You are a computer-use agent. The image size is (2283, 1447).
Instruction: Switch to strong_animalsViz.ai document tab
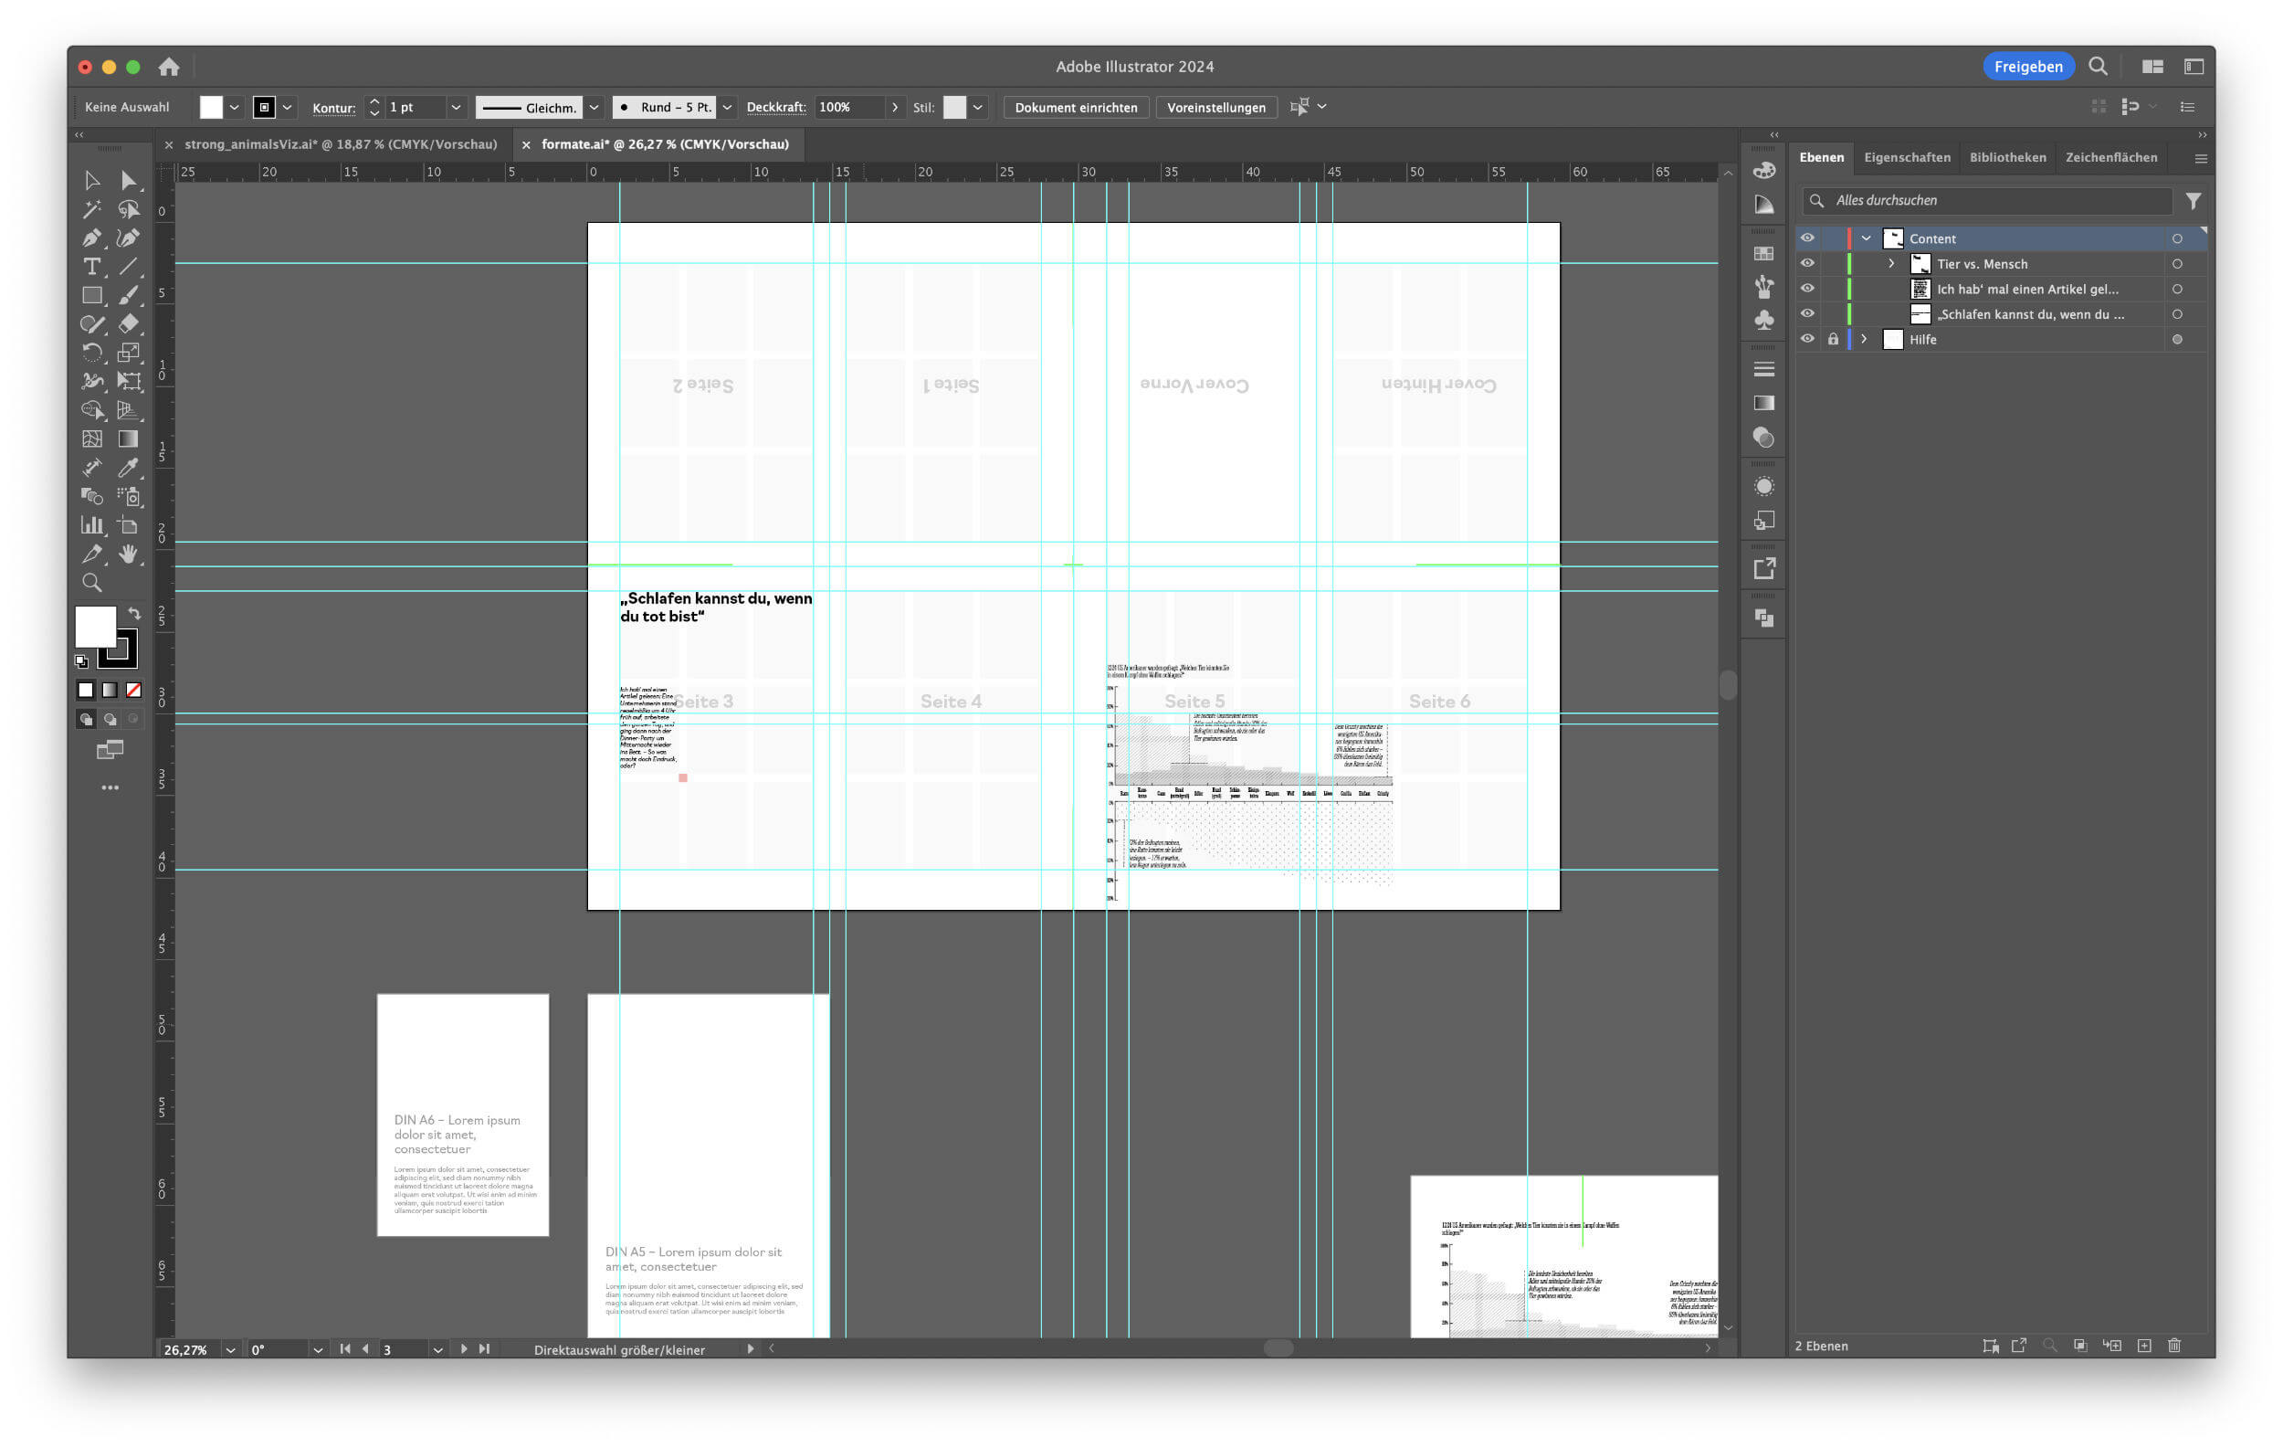(x=341, y=144)
